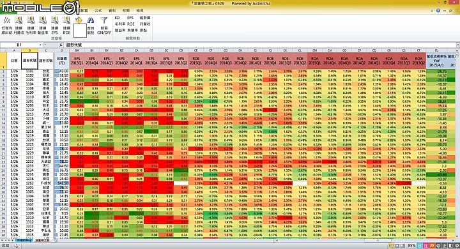The image size is (460, 249).
Task: Minimize the ribbon caret icon
Action: tap(432, 11)
